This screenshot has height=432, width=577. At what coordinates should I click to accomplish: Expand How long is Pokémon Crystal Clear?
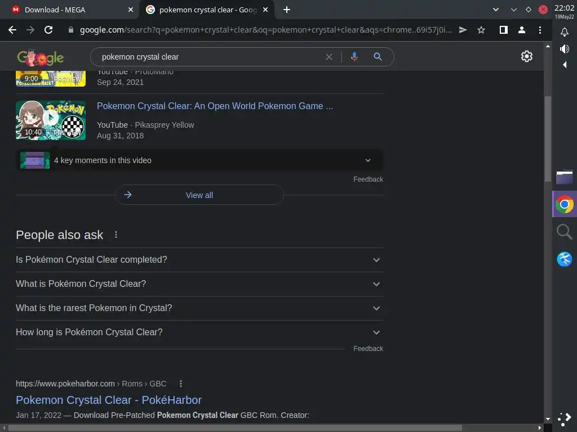coord(199,332)
